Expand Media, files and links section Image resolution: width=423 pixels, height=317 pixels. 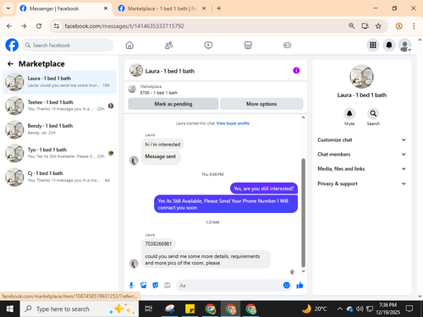361,169
